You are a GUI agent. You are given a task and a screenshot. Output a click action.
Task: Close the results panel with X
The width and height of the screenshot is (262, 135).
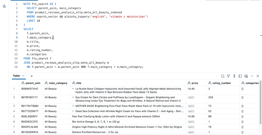click(x=258, y=76)
